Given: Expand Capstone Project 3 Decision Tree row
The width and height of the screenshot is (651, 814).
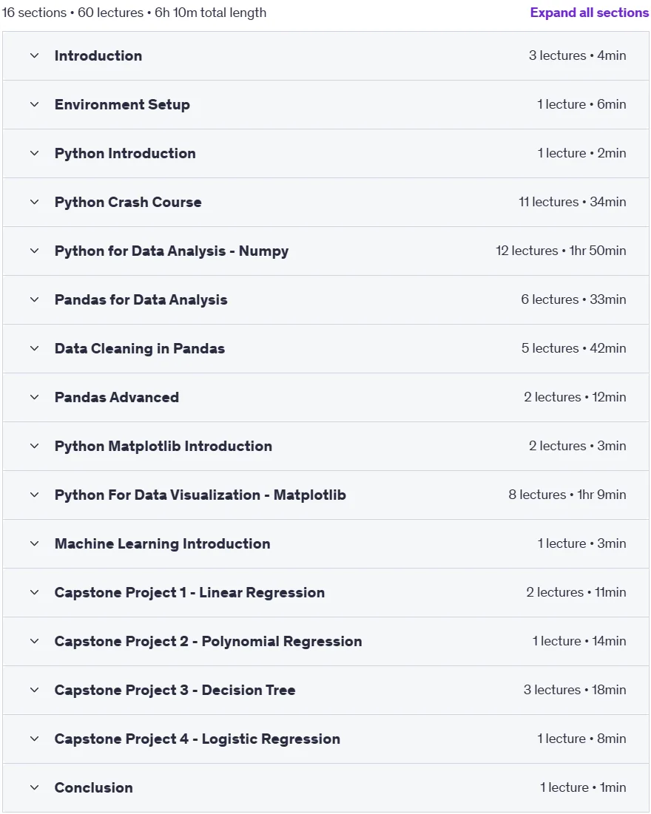Looking at the screenshot, I should (x=325, y=690).
